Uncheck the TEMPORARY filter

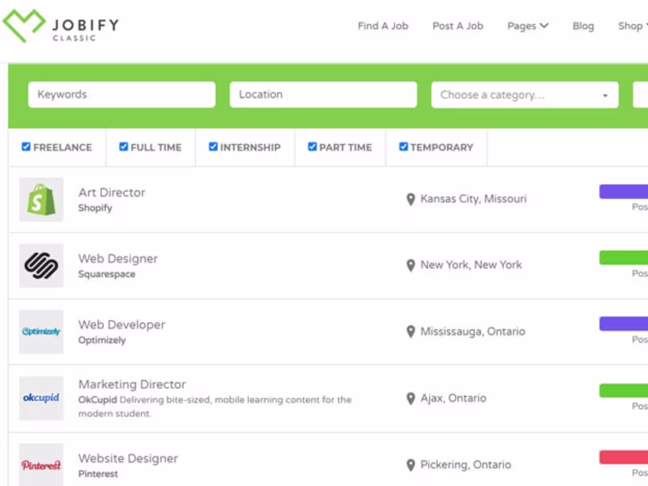(x=404, y=146)
